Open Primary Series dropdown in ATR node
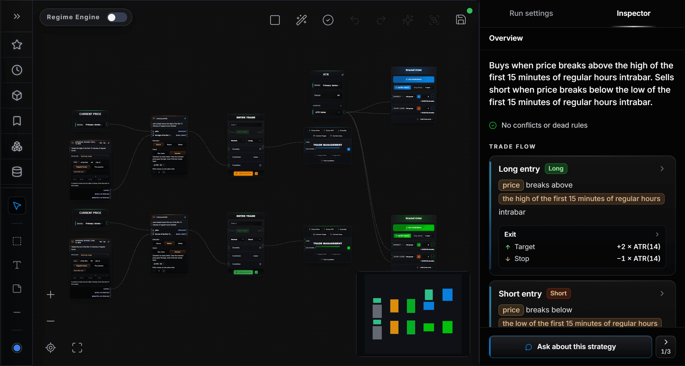 pyautogui.click(x=331, y=85)
